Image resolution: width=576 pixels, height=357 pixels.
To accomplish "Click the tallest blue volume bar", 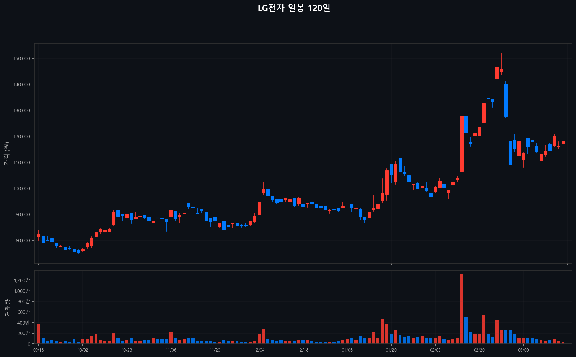I will [466, 330].
